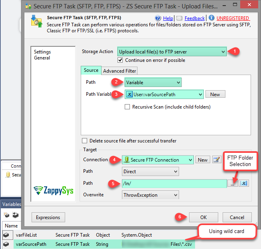Viewport: 261px width, 249px height.
Task: Open the target Path Direct dropdown
Action: click(x=150, y=171)
